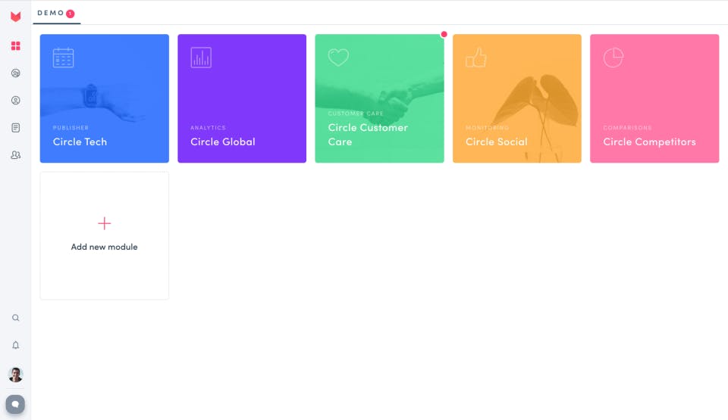
Task: Open the notifications bell icon
Action: click(15, 345)
